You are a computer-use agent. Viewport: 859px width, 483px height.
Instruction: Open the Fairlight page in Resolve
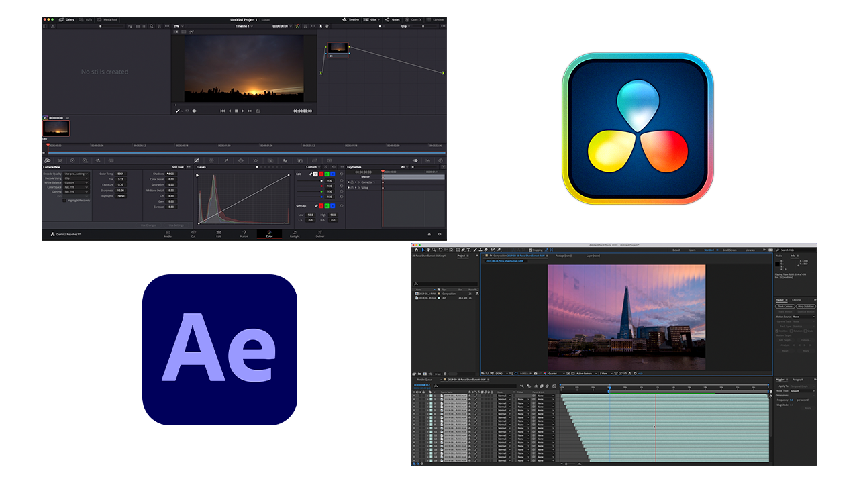[x=295, y=235]
